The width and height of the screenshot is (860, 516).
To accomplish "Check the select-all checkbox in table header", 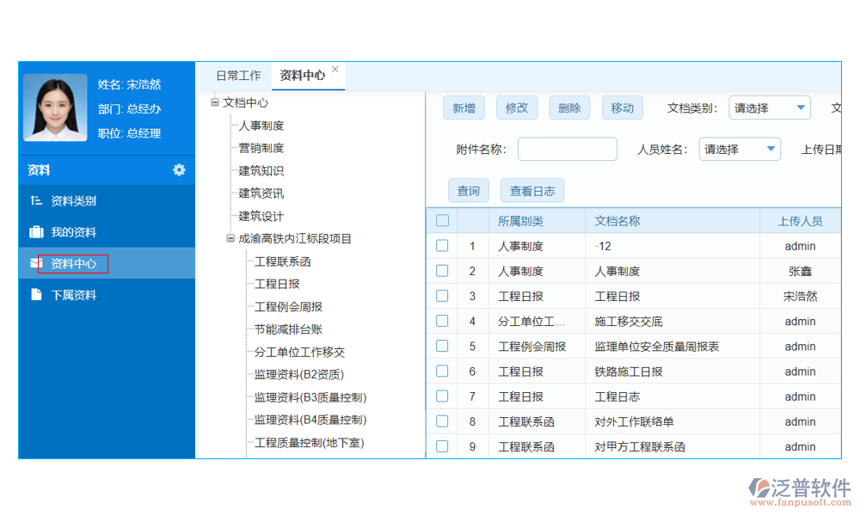I will [442, 220].
